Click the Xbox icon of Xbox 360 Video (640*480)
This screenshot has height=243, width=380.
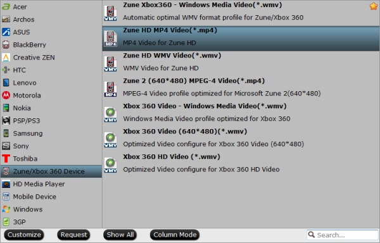click(110, 140)
